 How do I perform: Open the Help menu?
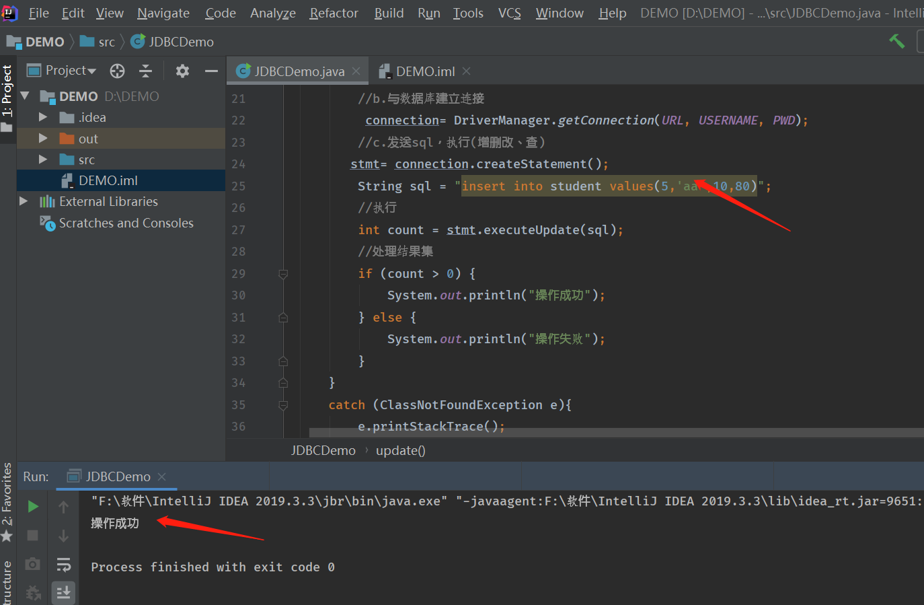tap(613, 13)
